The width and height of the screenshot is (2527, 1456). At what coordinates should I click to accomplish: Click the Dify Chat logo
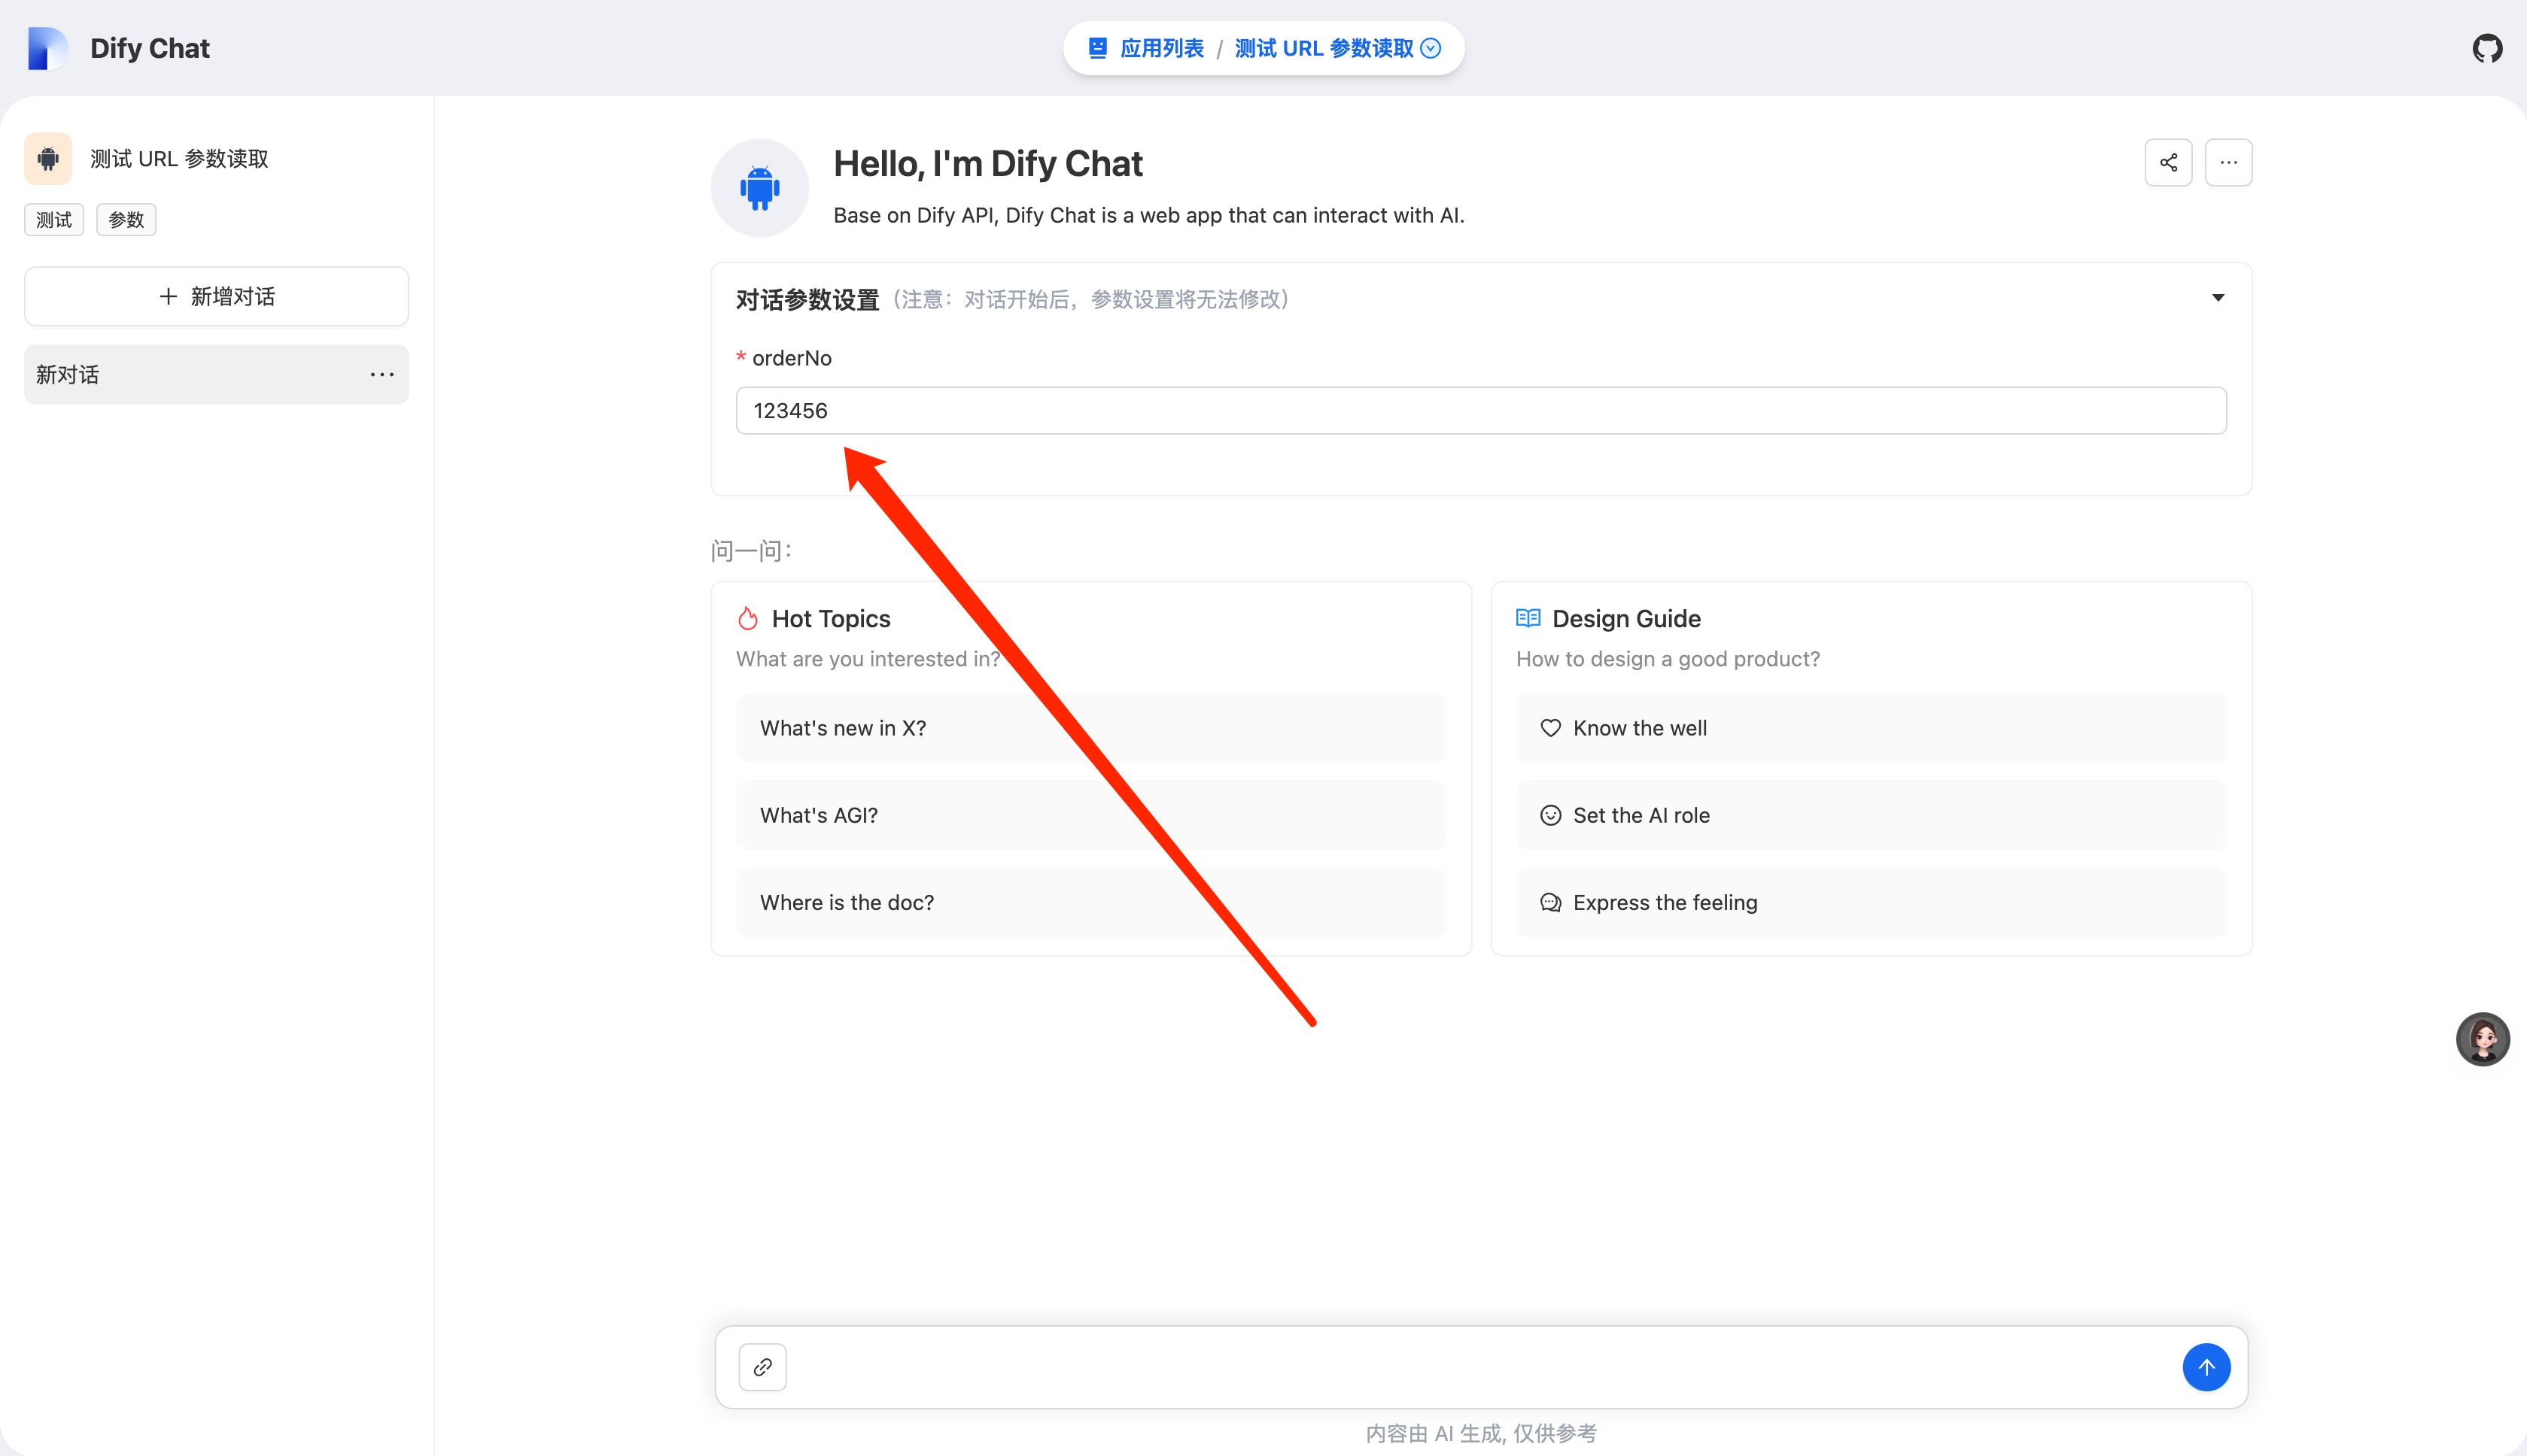(x=47, y=48)
